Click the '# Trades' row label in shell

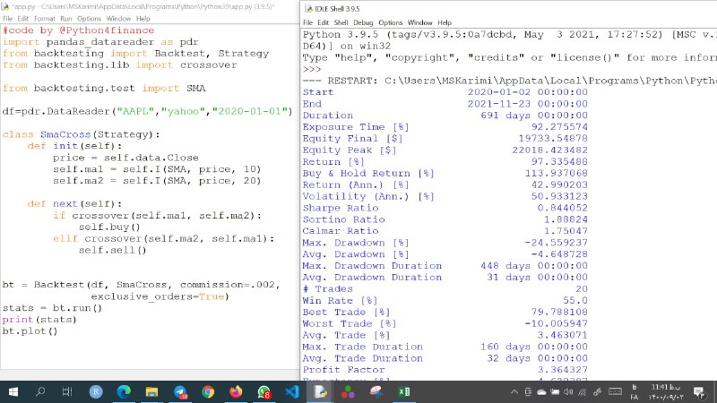(328, 288)
